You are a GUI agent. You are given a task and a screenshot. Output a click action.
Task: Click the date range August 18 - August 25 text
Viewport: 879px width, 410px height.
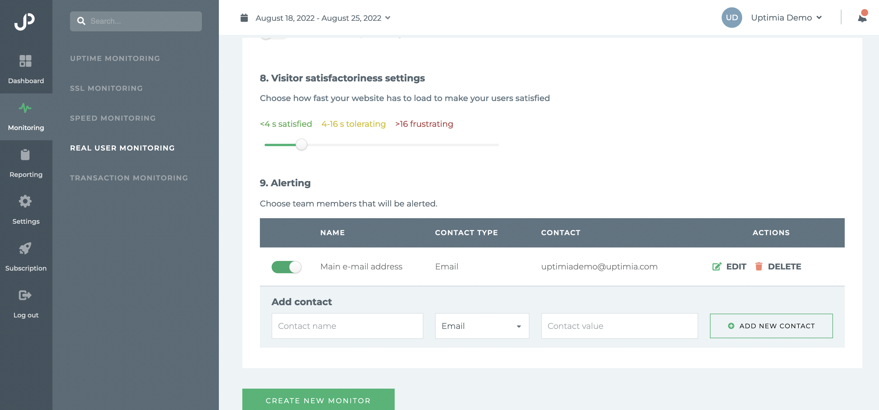tap(318, 18)
